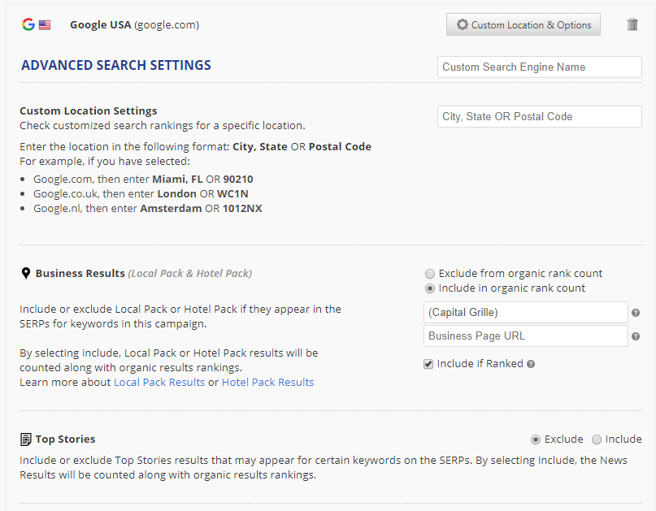The width and height of the screenshot is (656, 511).
Task: Click the City, State OR Postal Code field
Action: [539, 117]
